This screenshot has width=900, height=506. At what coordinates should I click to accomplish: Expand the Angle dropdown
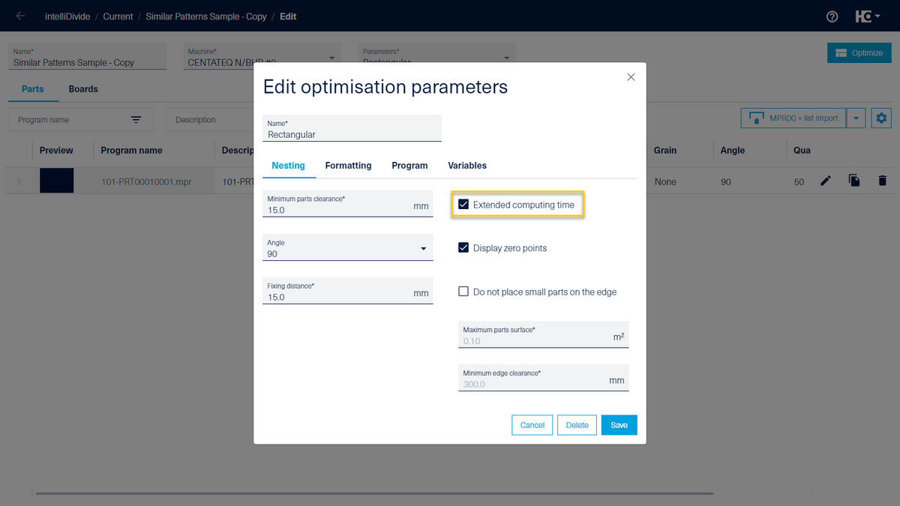click(423, 249)
